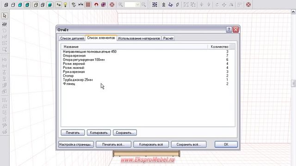Select row 'Ролик верхний'

tap(148, 64)
